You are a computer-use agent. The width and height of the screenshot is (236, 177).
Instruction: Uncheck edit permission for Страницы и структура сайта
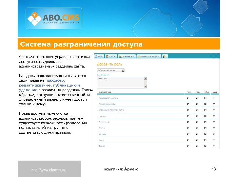(197, 110)
